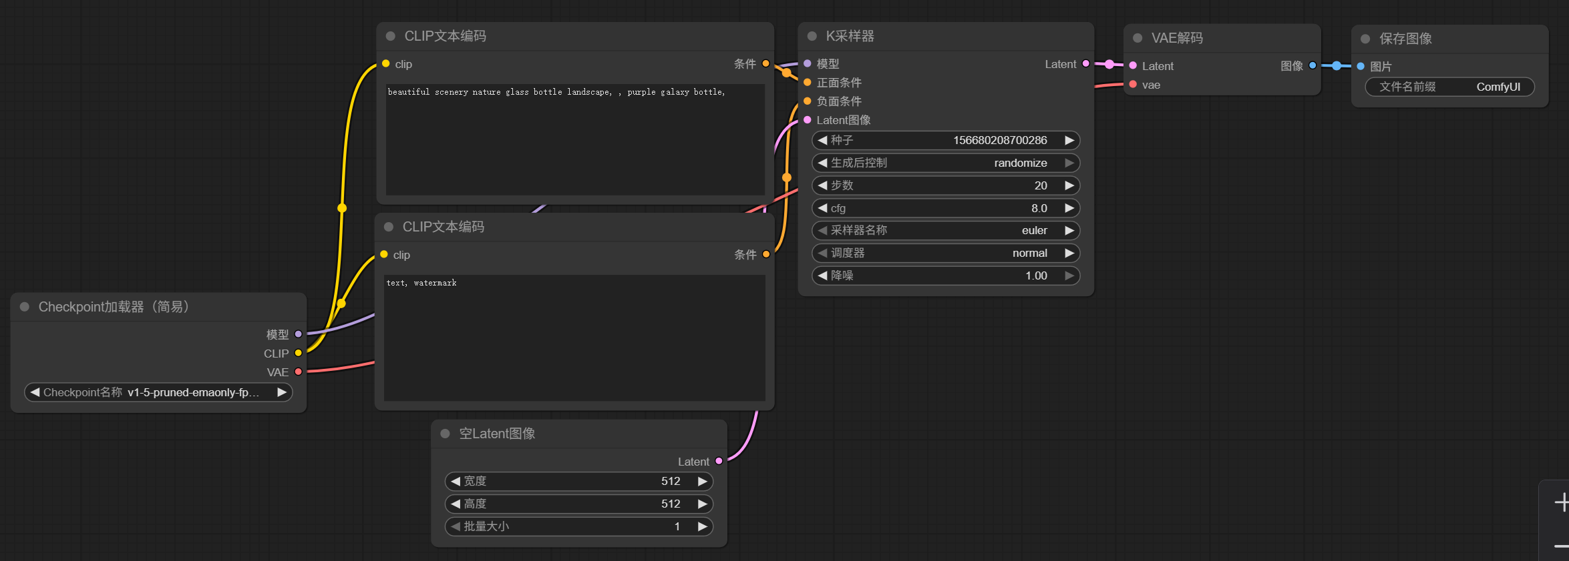The height and width of the screenshot is (561, 1569).
Task: Click the Latent图像 input port on K采样器
Action: (807, 119)
